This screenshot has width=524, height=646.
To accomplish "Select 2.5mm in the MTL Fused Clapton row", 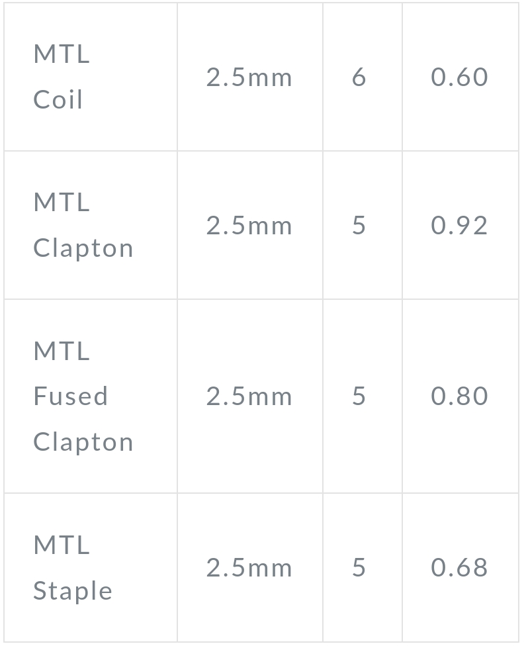I will (249, 396).
